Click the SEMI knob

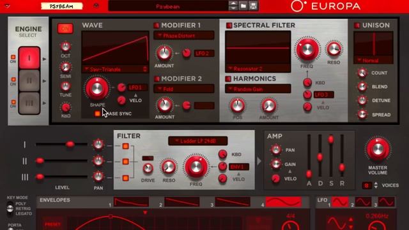click(65, 67)
